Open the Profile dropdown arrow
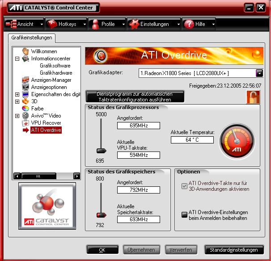Viewport: 271px width, 261px height. click(x=123, y=24)
